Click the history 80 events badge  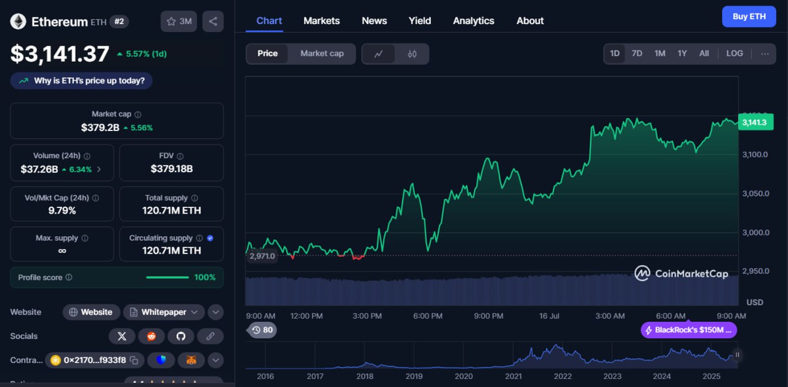tap(262, 330)
